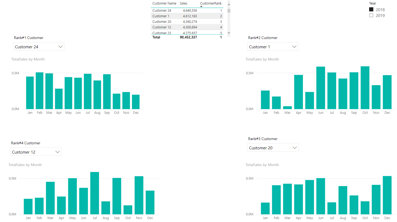Click the Year slicer title
The height and width of the screenshot is (222, 397).
373,3
